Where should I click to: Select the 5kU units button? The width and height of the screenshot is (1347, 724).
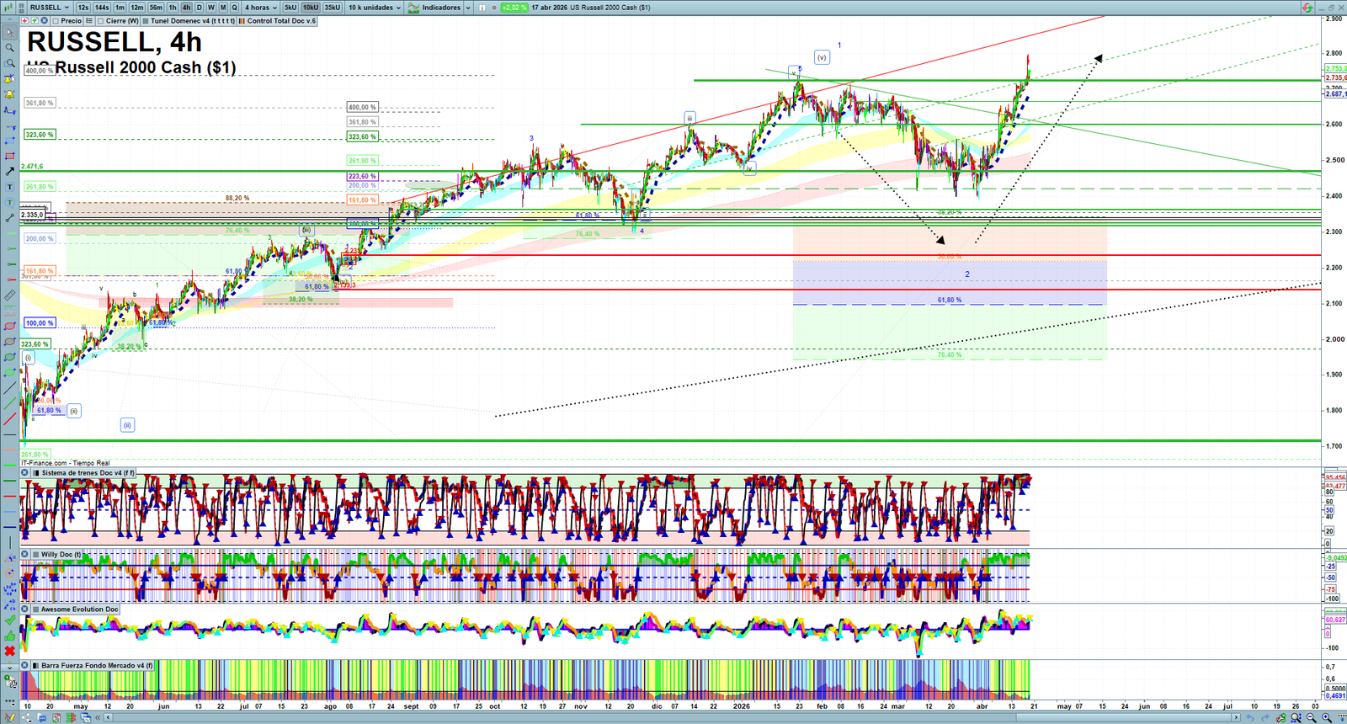[x=290, y=8]
